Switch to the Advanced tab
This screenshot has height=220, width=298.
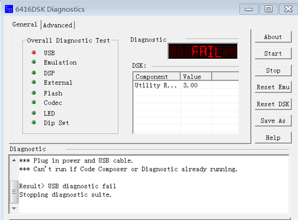57,25
